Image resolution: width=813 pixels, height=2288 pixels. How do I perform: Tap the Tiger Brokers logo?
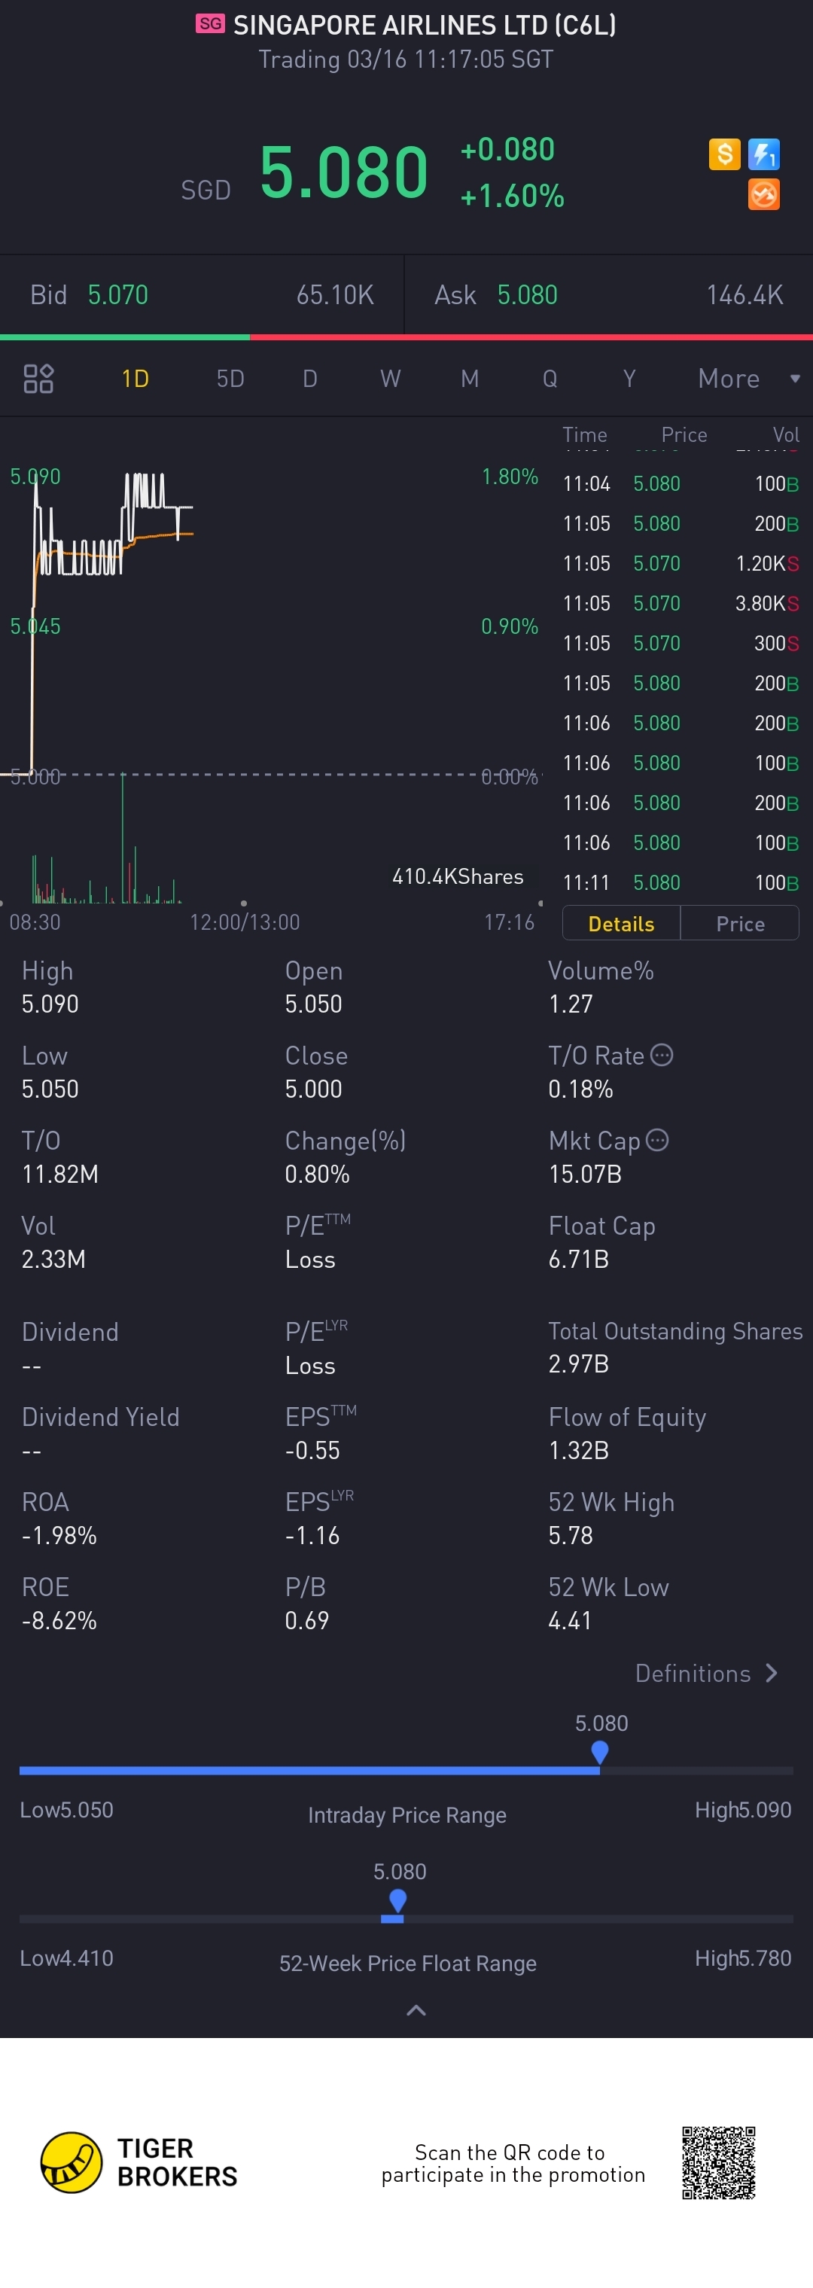(139, 2162)
